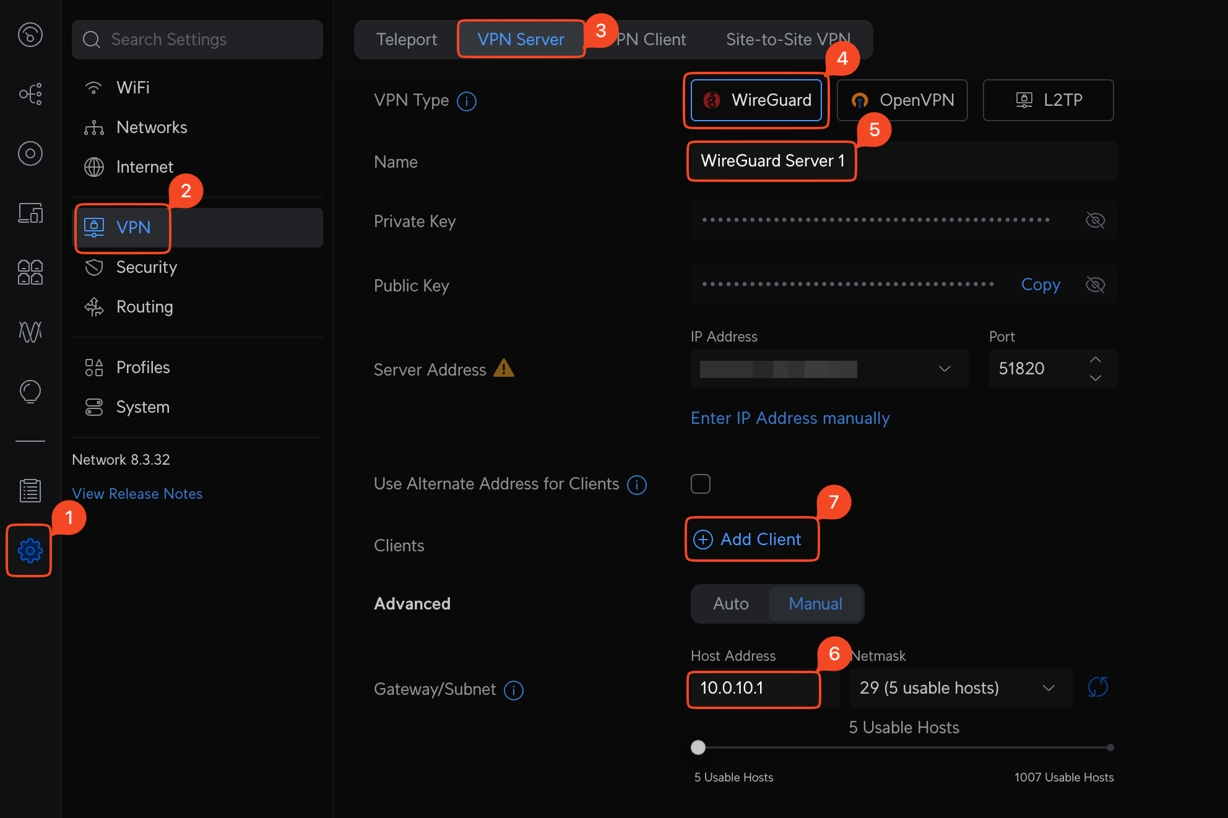The width and height of the screenshot is (1228, 818).
Task: Open the Radios waveform icon in left rail
Action: (x=30, y=332)
